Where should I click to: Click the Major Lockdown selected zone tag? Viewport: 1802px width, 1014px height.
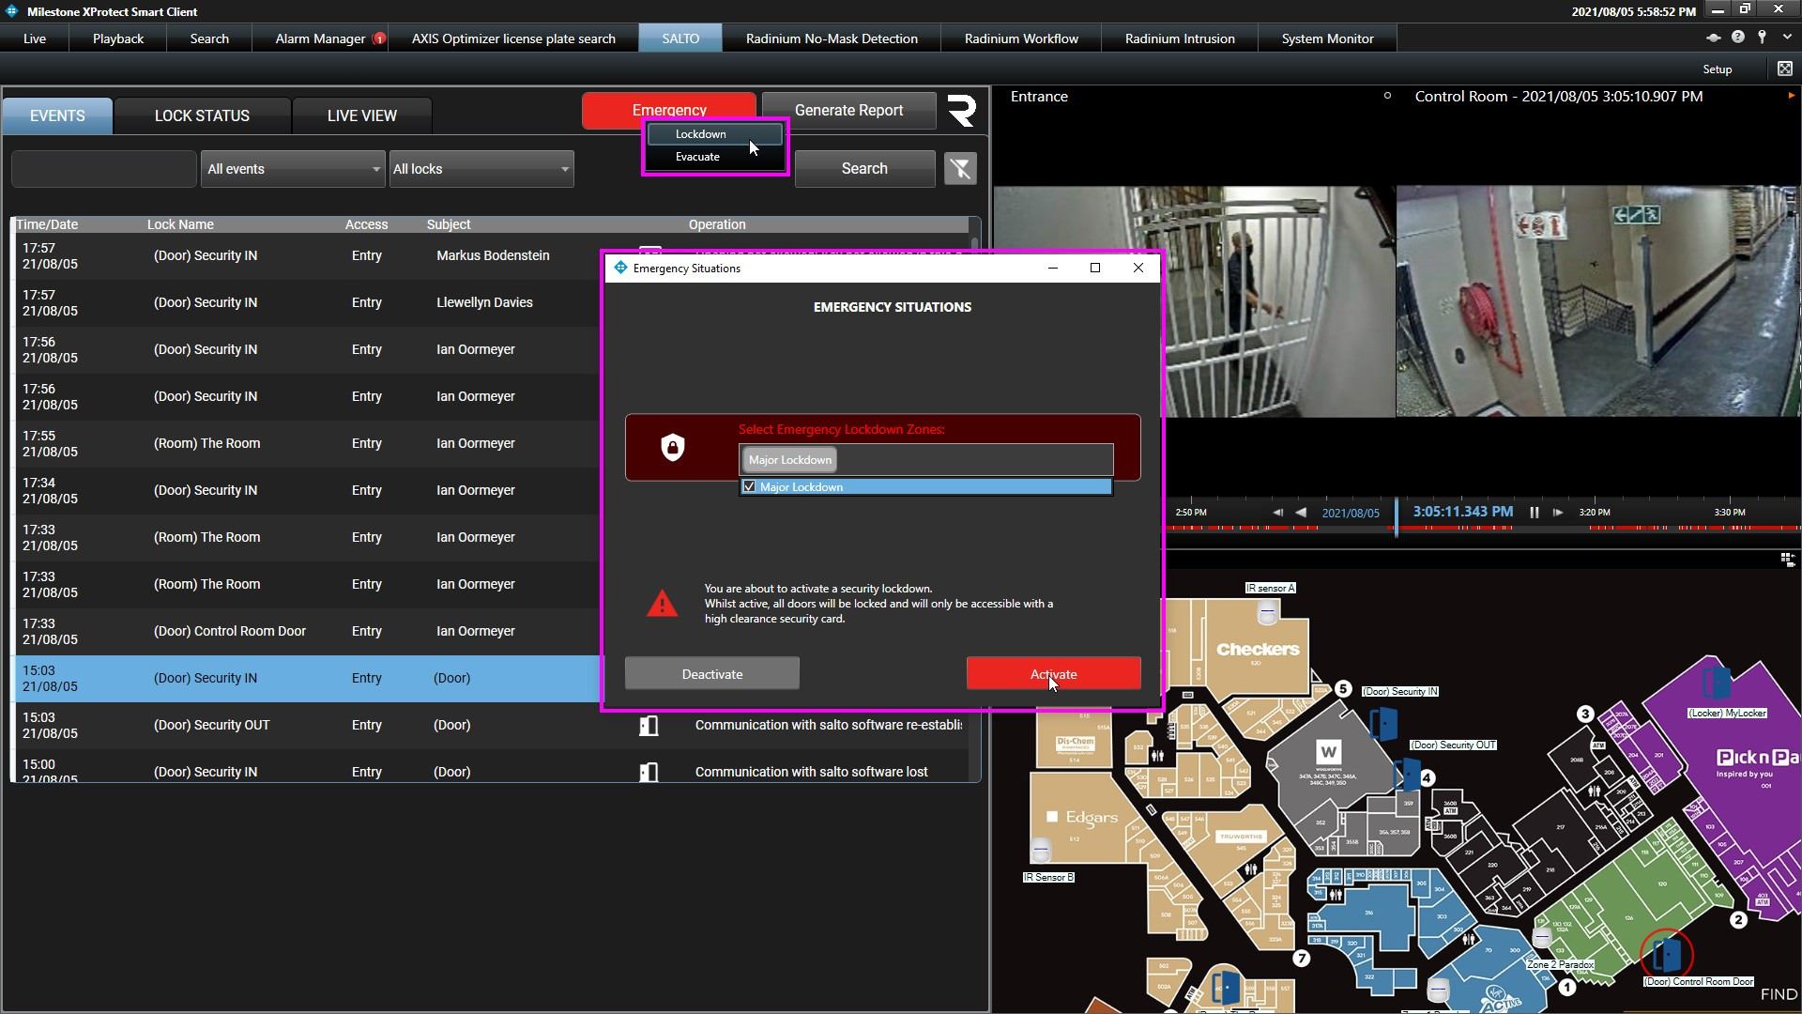coord(789,460)
